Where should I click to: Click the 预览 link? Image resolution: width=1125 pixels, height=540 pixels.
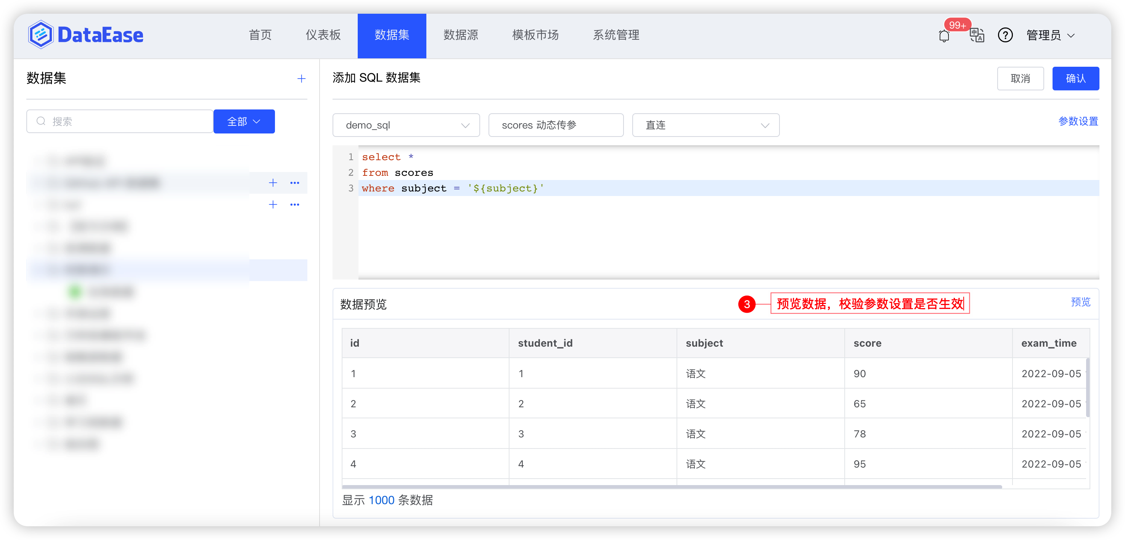pyautogui.click(x=1081, y=302)
